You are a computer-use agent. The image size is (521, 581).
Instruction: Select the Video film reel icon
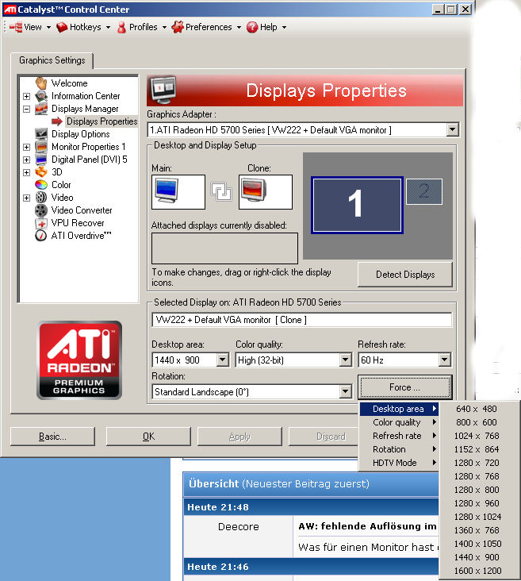pyautogui.click(x=41, y=198)
